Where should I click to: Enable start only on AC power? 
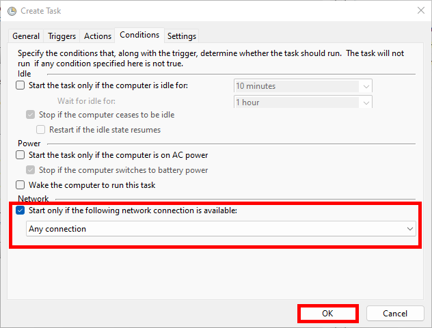coord(21,155)
